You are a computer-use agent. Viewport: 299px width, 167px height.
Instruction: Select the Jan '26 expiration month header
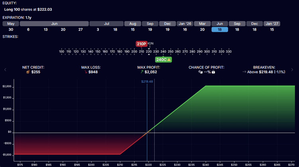(x=185, y=24)
